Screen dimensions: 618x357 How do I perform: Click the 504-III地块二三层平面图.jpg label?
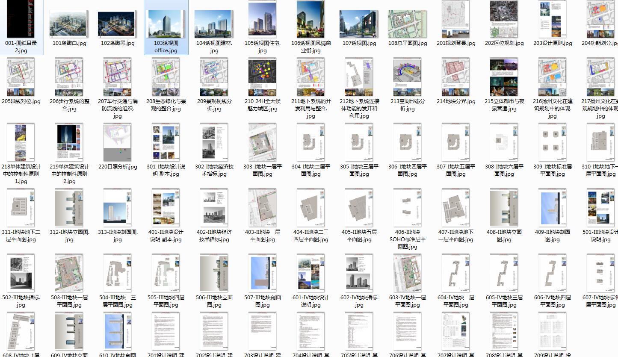pyautogui.click(x=118, y=301)
